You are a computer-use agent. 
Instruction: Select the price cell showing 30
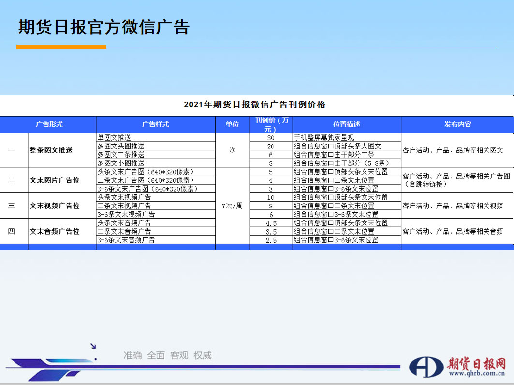click(x=271, y=138)
